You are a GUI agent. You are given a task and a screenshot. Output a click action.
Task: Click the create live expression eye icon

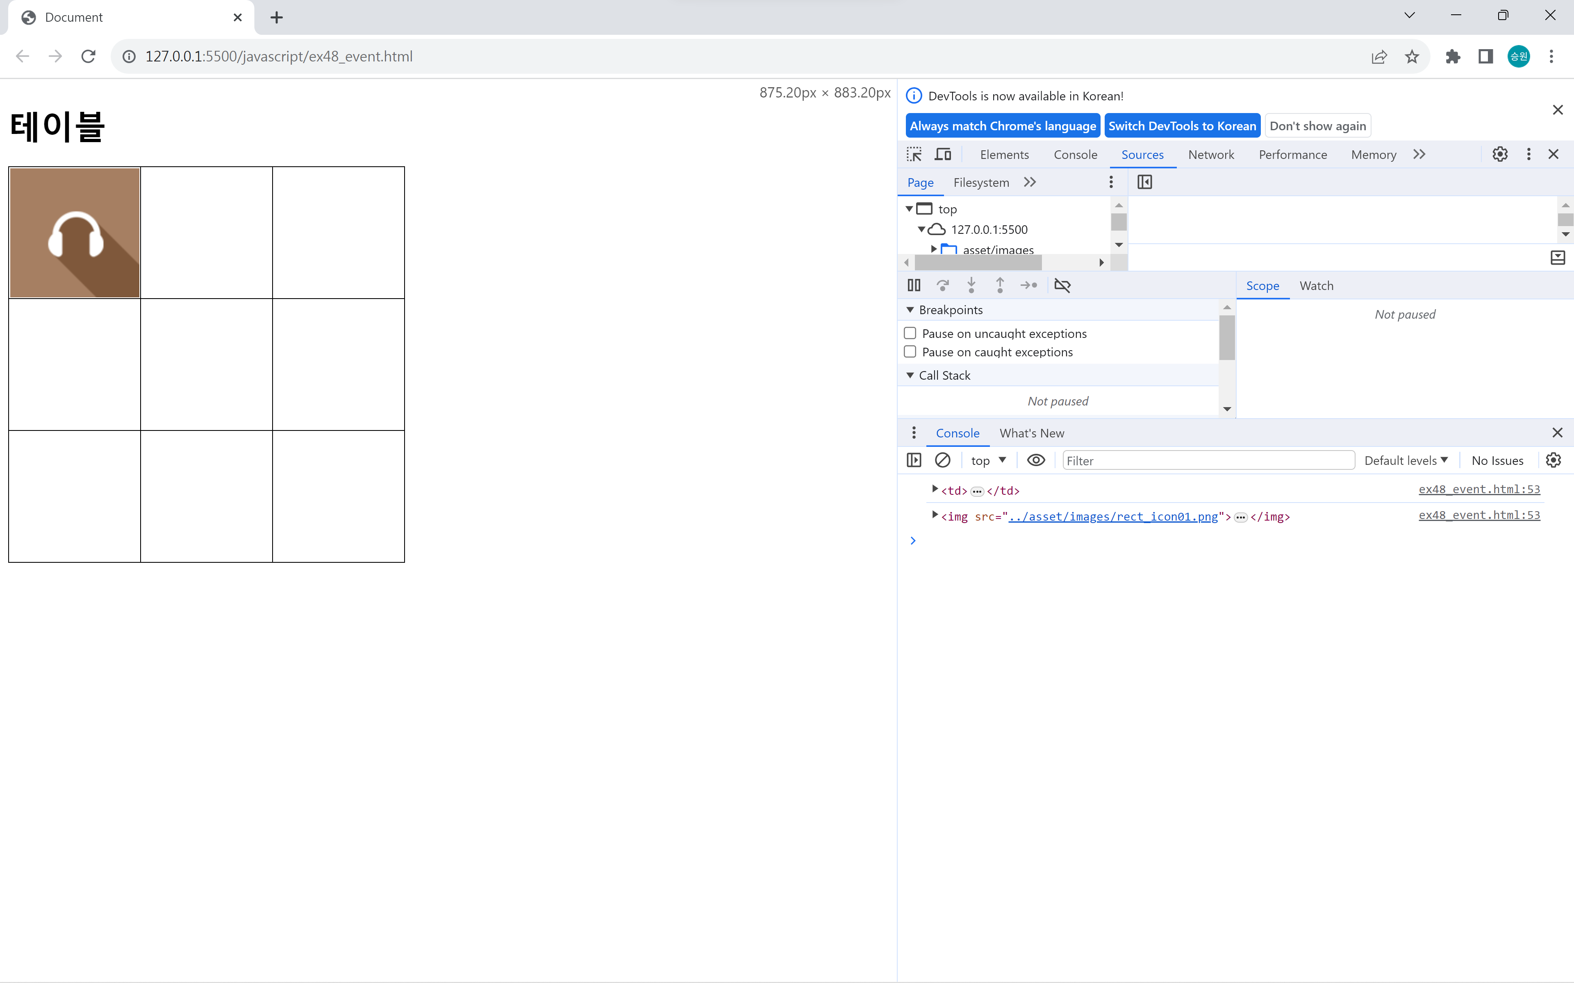click(1035, 460)
